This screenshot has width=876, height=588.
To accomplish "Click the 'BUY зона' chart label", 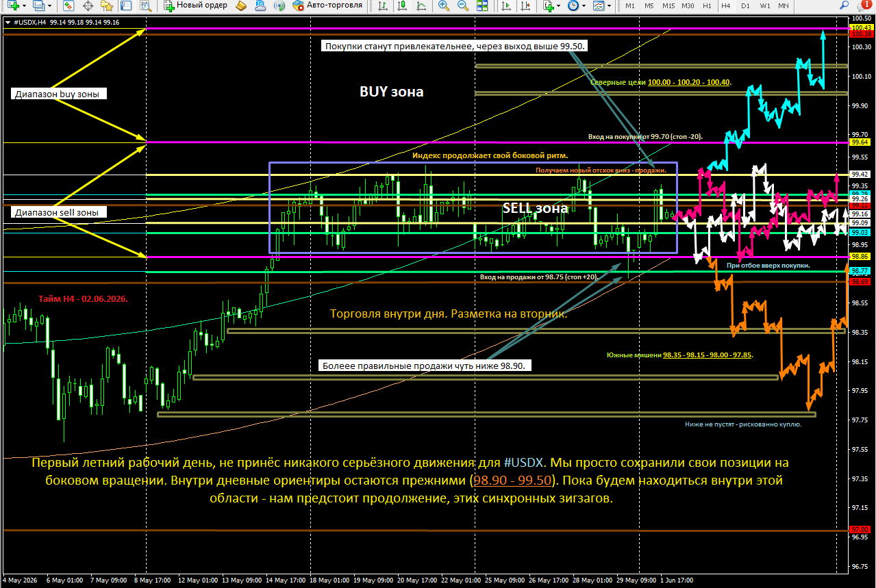I will click(x=392, y=91).
